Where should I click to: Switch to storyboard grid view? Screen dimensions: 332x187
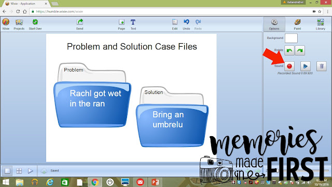pos(19,171)
